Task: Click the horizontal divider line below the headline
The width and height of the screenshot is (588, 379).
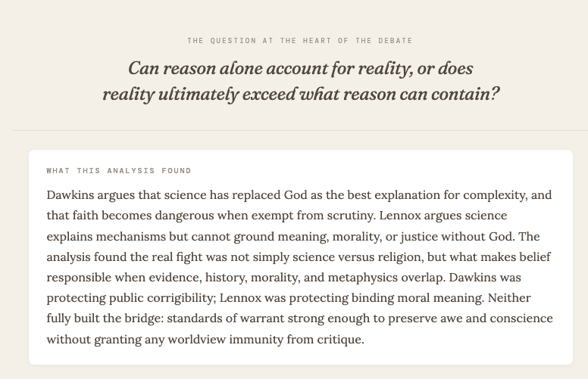Action: 300,130
